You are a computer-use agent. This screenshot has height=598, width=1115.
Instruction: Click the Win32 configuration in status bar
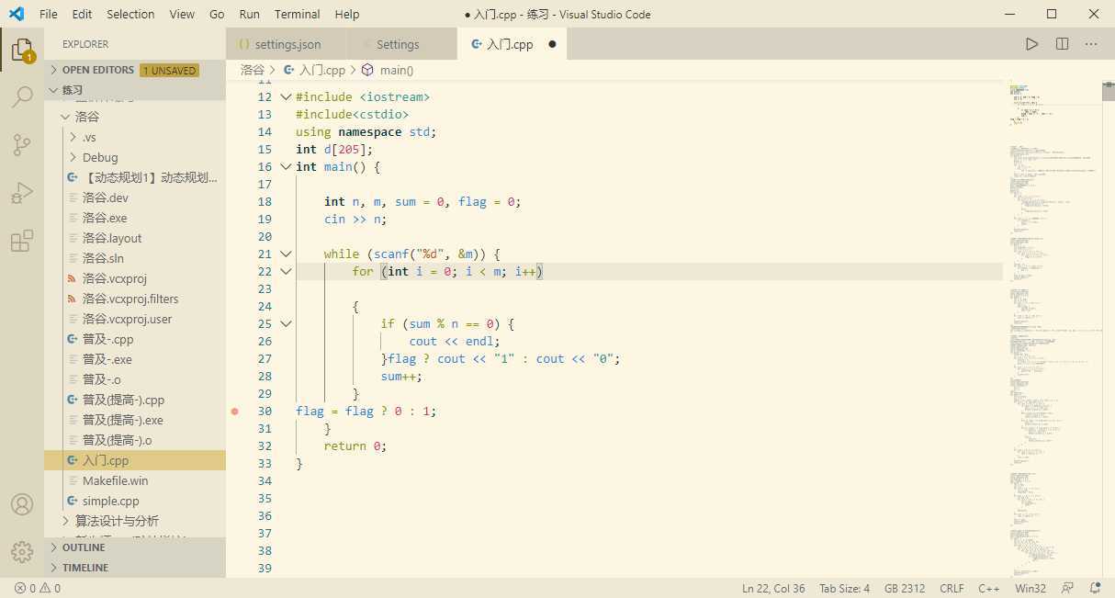click(x=1031, y=588)
